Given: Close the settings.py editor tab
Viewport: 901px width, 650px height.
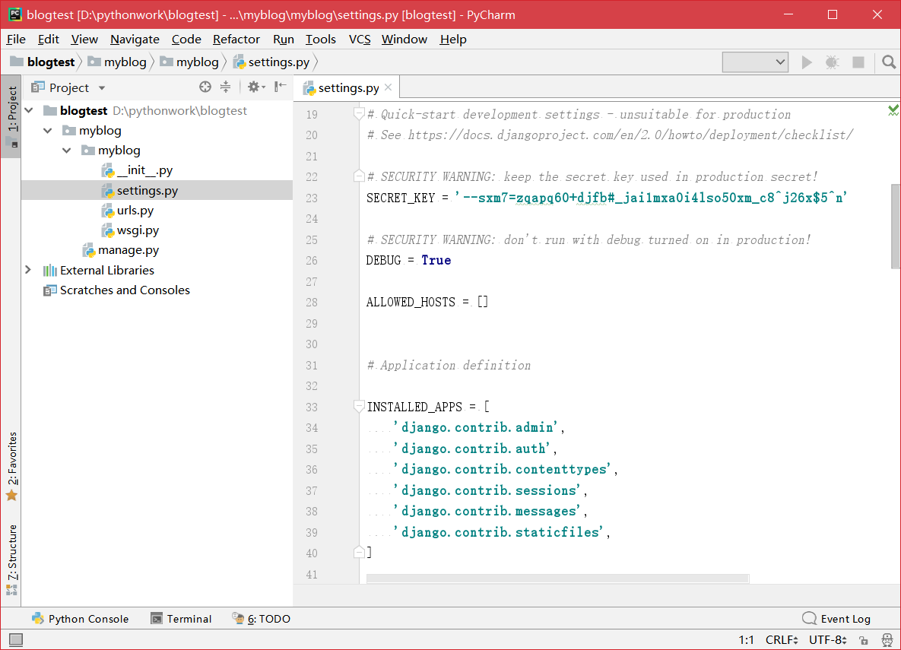Looking at the screenshot, I should (389, 87).
